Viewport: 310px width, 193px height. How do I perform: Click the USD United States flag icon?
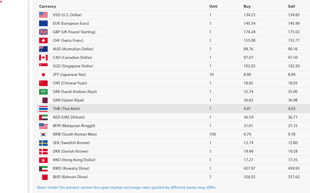point(43,15)
